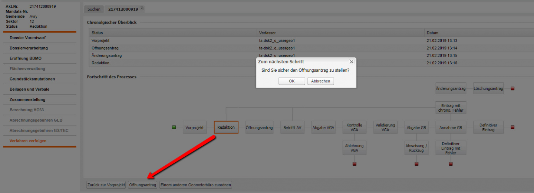Viewport: 534px width, 193px height.
Task: Confirm dialog with OK button
Action: (x=291, y=81)
